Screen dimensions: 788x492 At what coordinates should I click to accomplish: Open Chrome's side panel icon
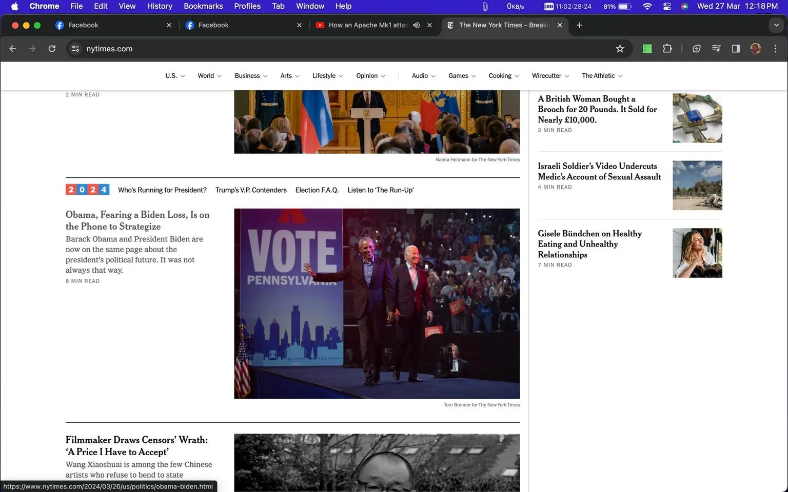(736, 49)
